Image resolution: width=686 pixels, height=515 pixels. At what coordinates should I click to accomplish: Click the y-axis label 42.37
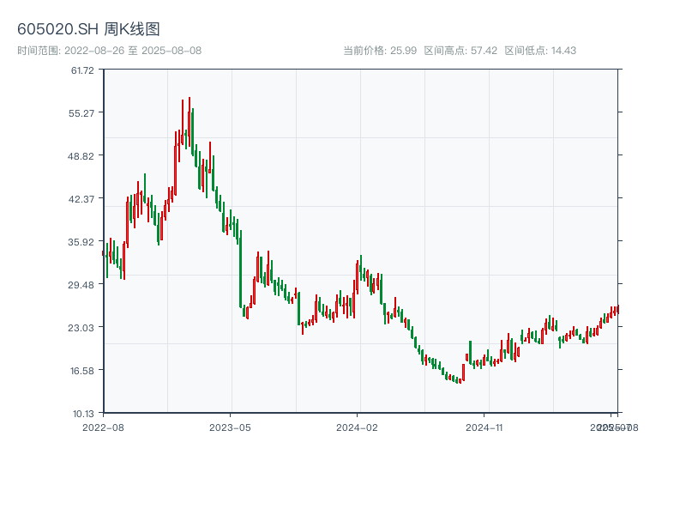tap(81, 199)
